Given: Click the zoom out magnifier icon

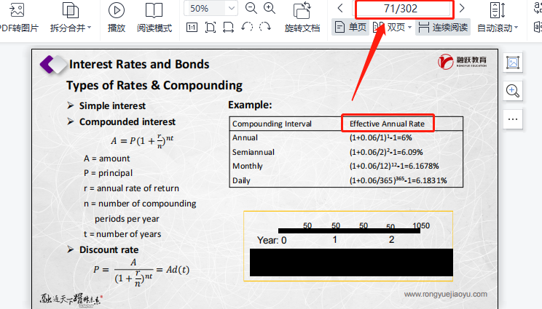Looking at the screenshot, I should [251, 8].
